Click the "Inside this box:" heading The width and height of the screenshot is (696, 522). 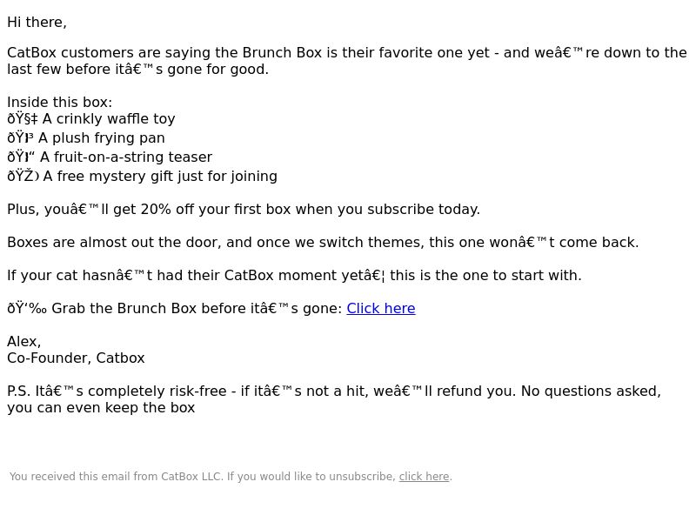tap(59, 103)
